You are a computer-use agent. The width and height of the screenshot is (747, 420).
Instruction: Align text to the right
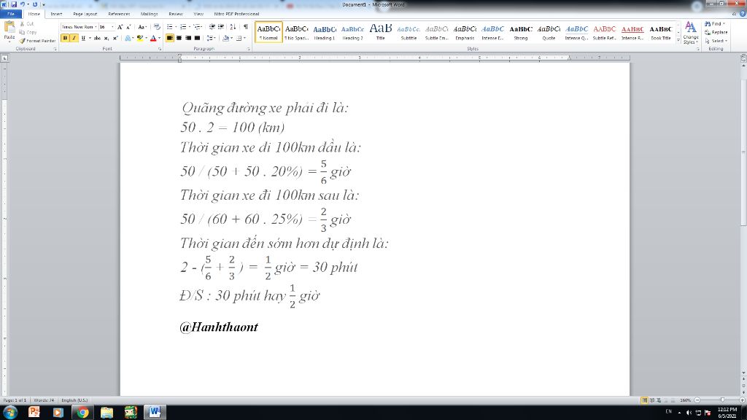[x=187, y=38]
